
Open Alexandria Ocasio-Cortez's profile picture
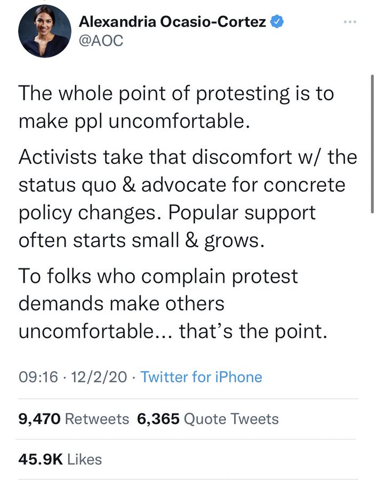45,31
